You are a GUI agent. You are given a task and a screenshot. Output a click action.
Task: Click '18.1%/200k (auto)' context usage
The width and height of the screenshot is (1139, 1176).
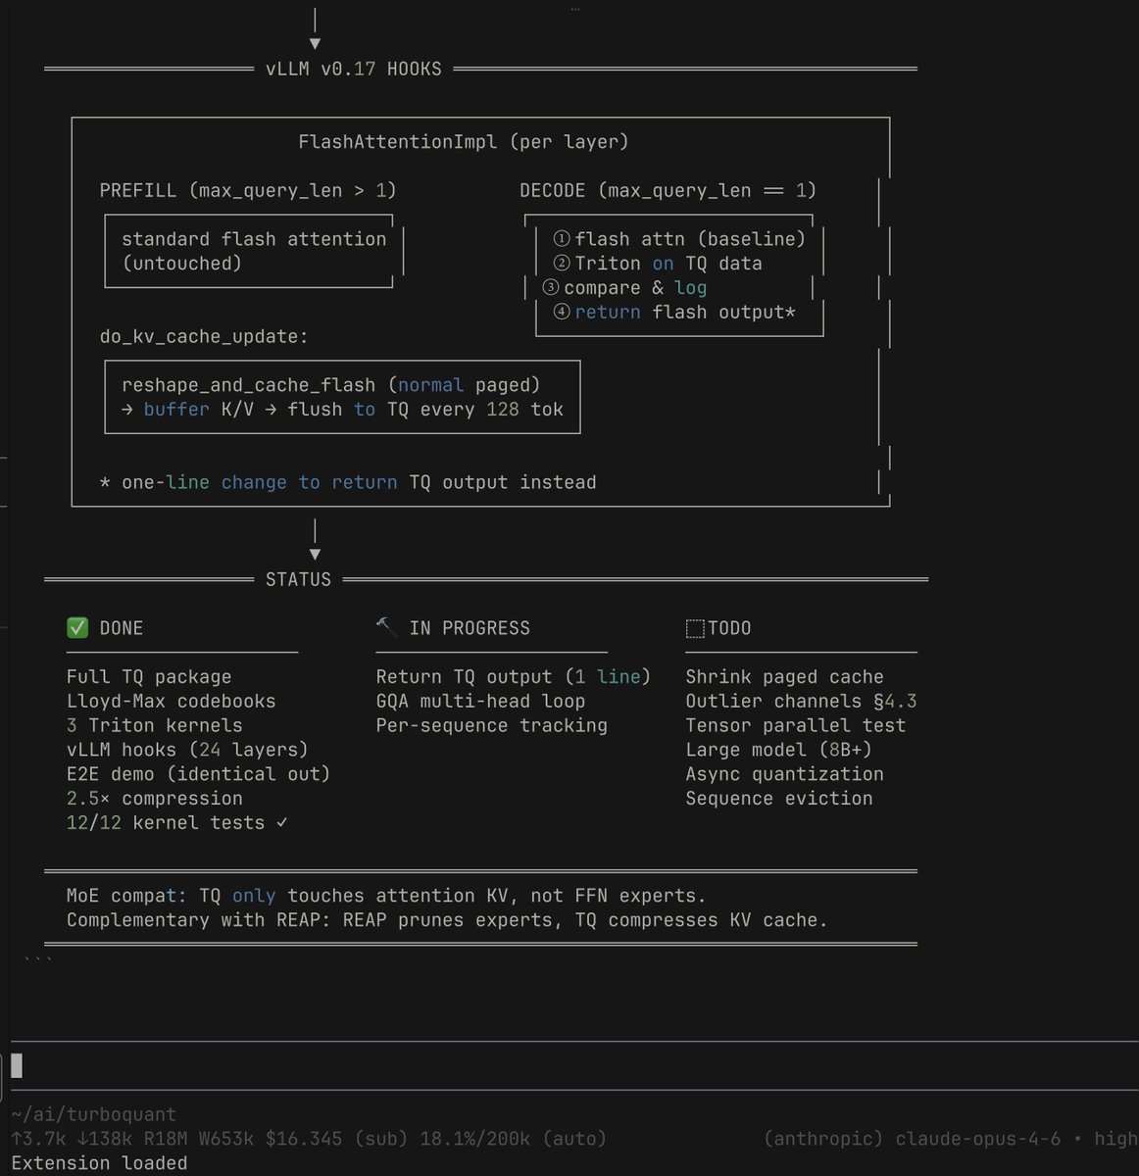pos(513,1139)
